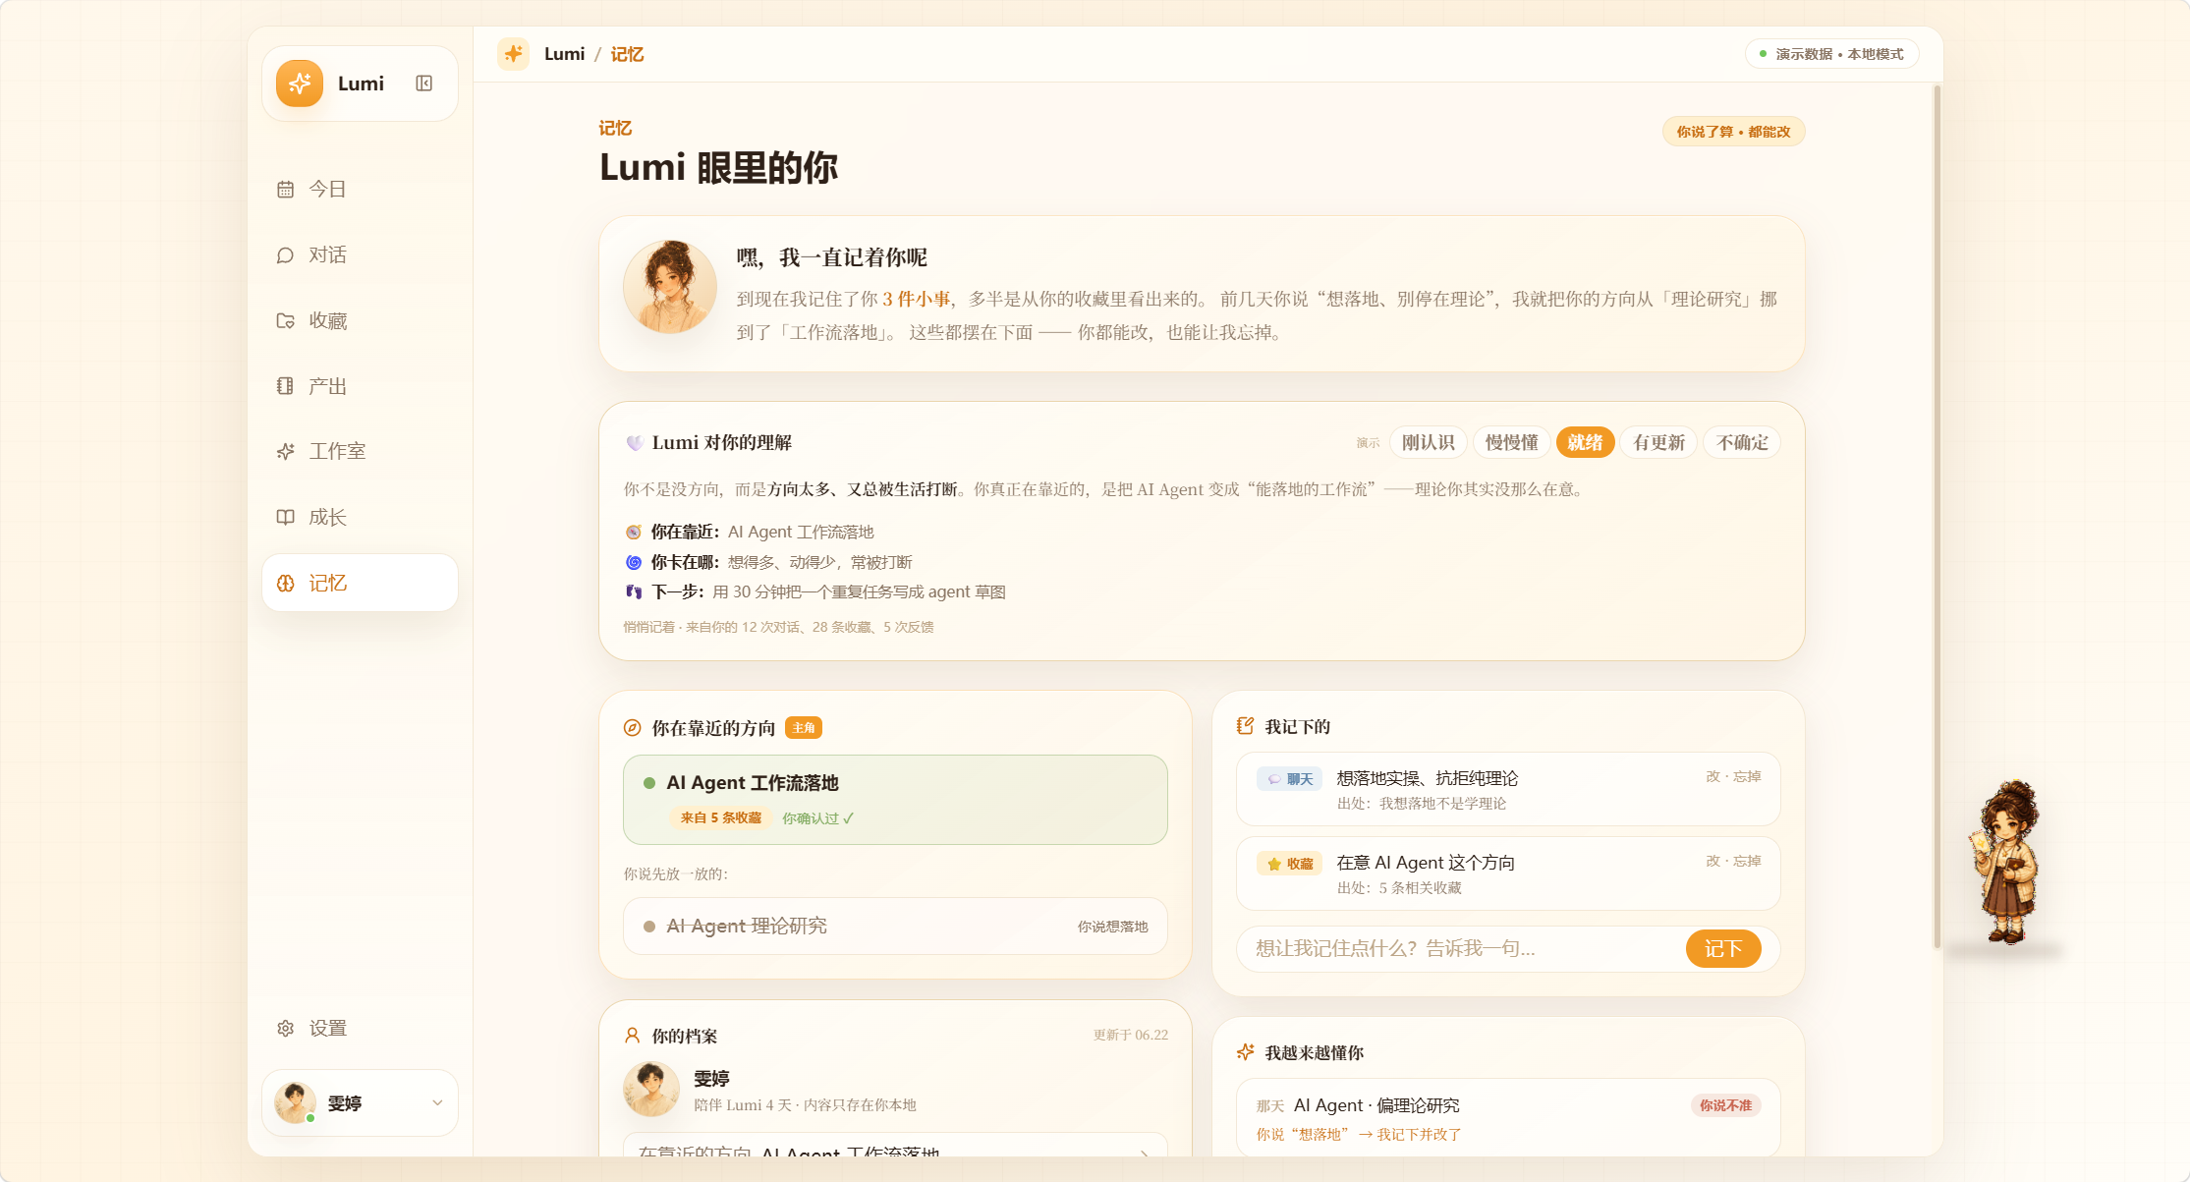Click the 你说想落地 label
Viewport: 2190px width, 1182px height.
tap(1112, 927)
